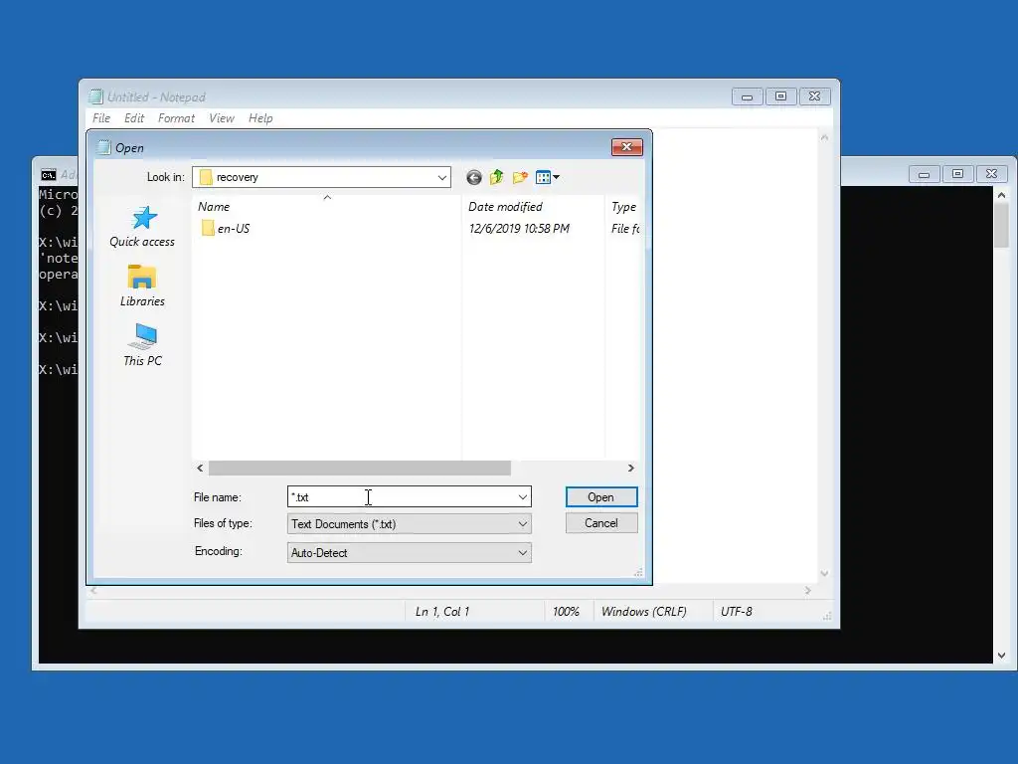Go up one folder level in the dialog
The height and width of the screenshot is (764, 1018).
497,177
